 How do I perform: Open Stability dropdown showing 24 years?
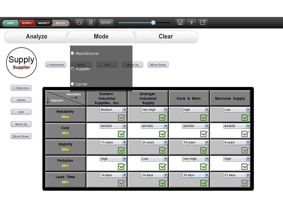click(x=154, y=142)
